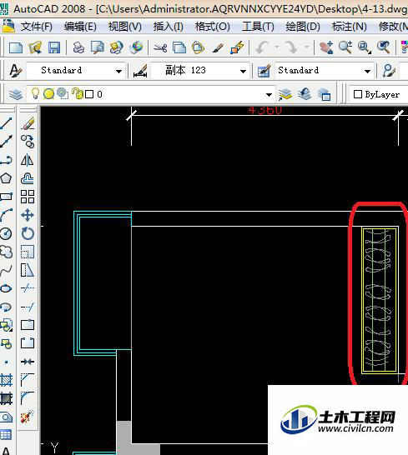Expand the Undo history dropdown arrow
The image size is (408, 455).
pyautogui.click(x=277, y=47)
